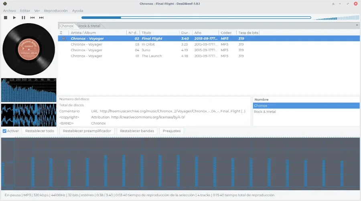The height and width of the screenshot is (201, 361).
Task: Click the status bar playback info text
Action: tap(140, 195)
